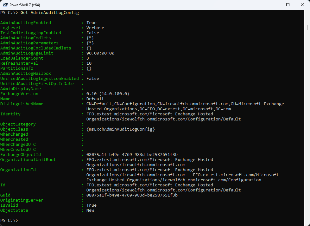
Task: Click the PartitionInfo property name
Action: [x=16, y=68]
